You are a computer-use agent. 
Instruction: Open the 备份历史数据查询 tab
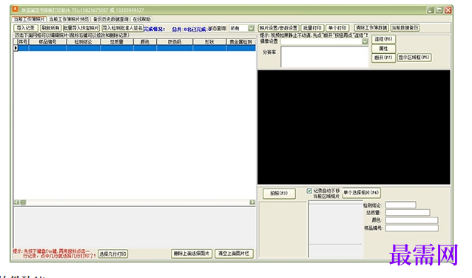[x=111, y=19]
